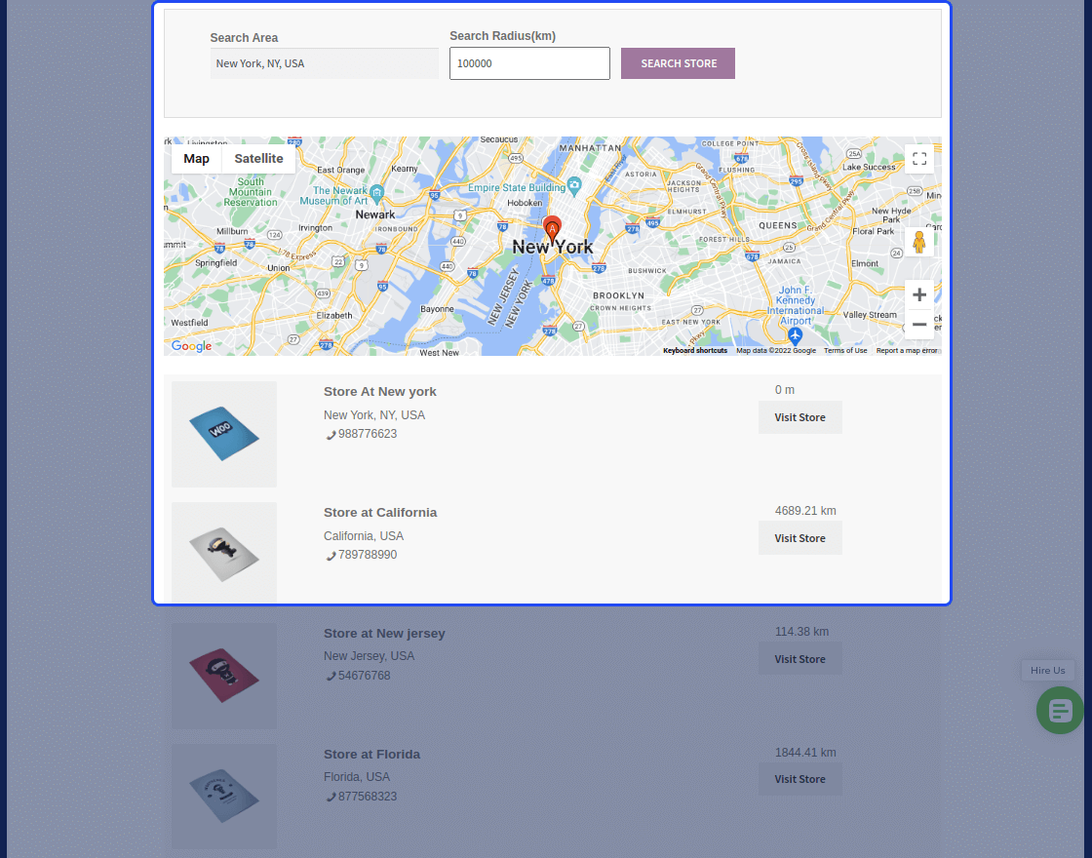Screen dimensions: 1092x858
Task: Enter fullscreen map view
Action: pyautogui.click(x=918, y=158)
